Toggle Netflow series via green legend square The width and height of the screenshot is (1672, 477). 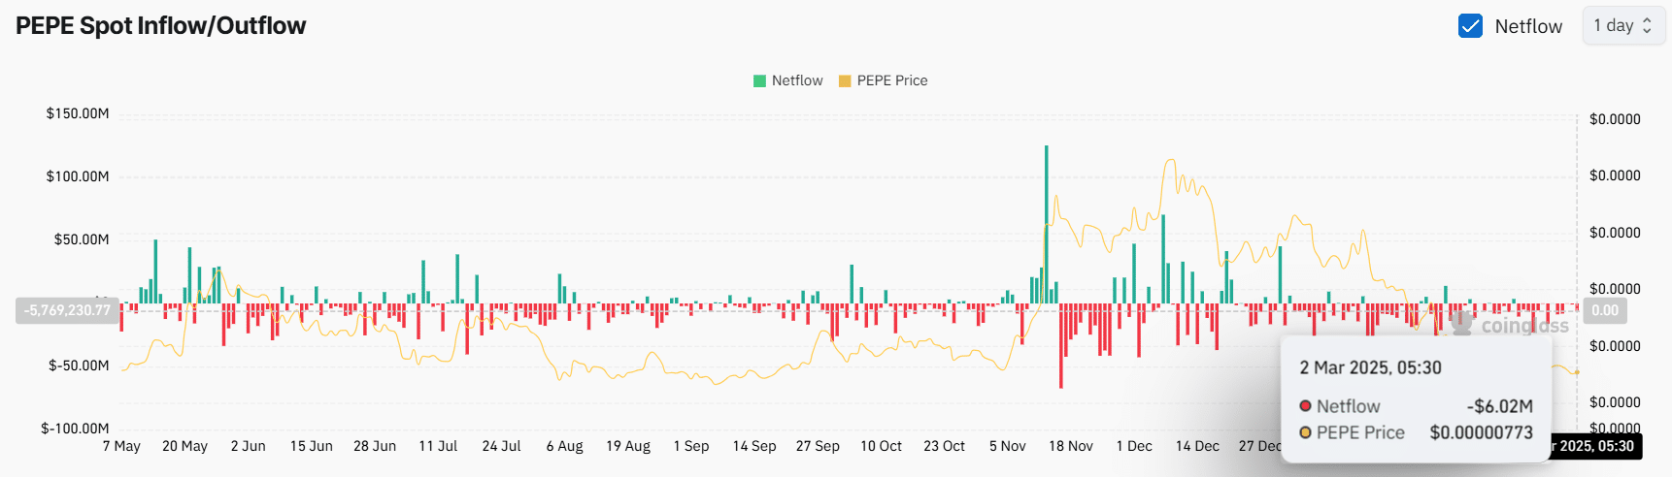(759, 81)
